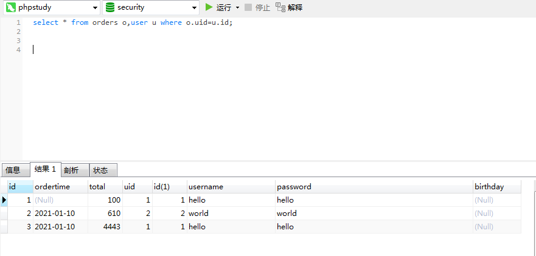Click the username cell world
536x256 pixels.
coord(231,214)
